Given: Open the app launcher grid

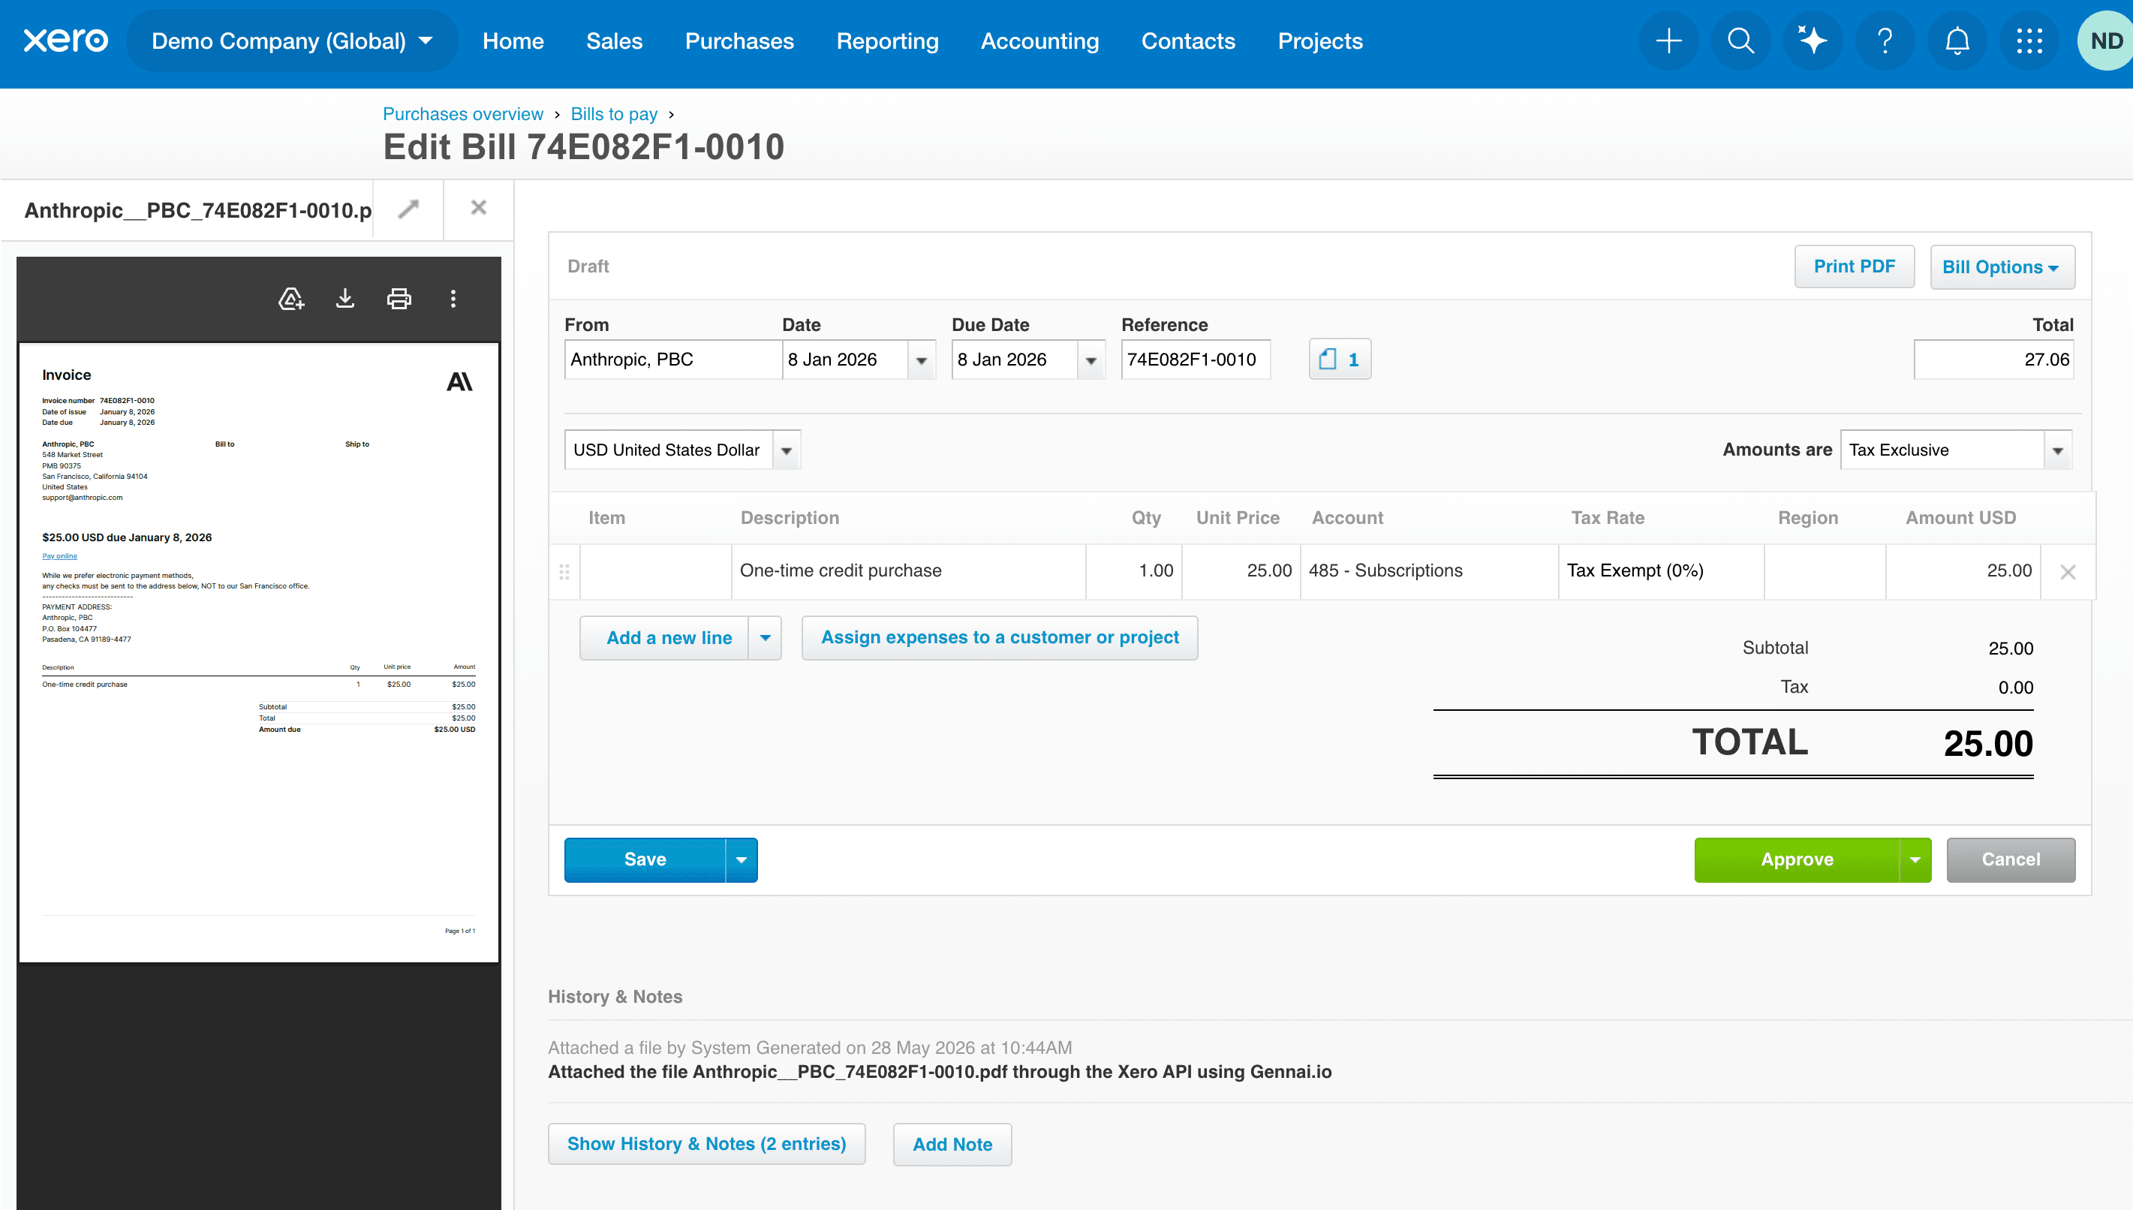Looking at the screenshot, I should pos(2029,41).
